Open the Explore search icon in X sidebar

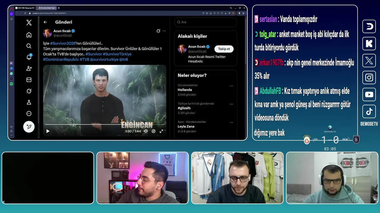click(29, 46)
